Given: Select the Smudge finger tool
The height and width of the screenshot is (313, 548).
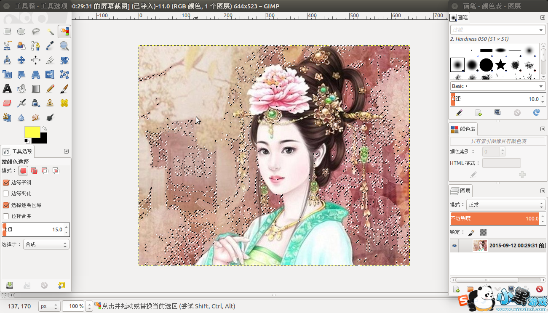Looking at the screenshot, I should click(36, 117).
